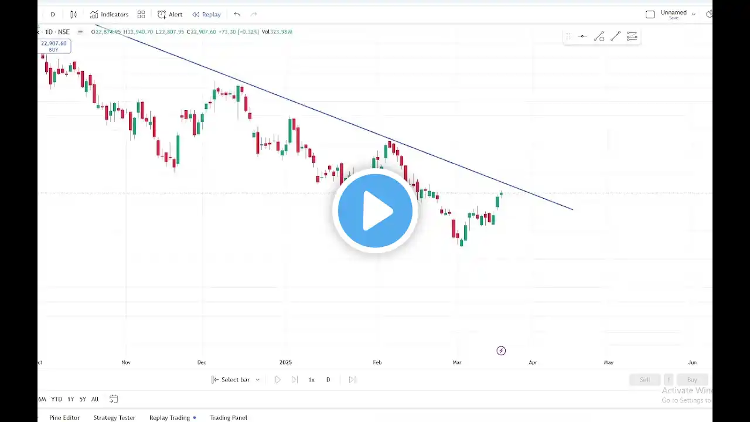The image size is (750, 422).
Task: Step replay forward one bar
Action: point(295,380)
